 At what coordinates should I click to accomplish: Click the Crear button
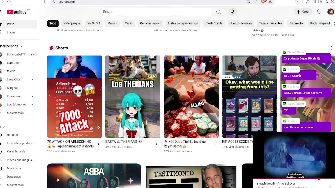click(303, 12)
